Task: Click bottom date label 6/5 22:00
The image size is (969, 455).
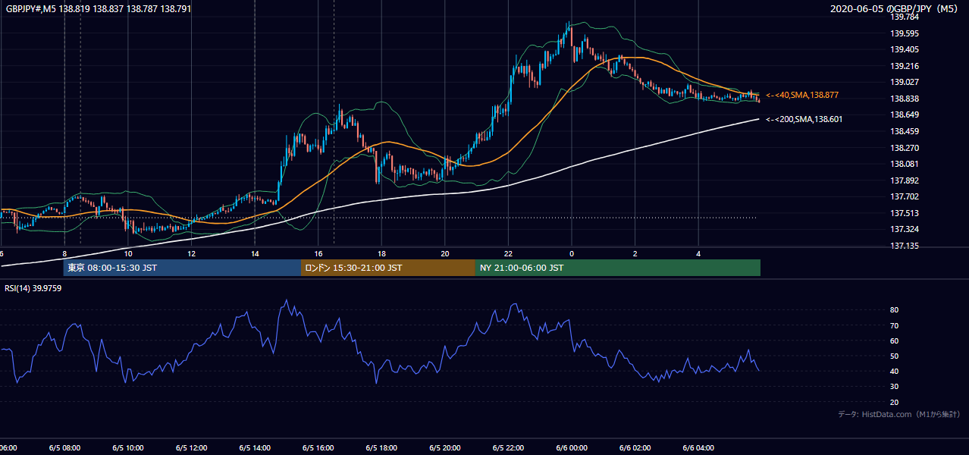Action: click(x=509, y=448)
